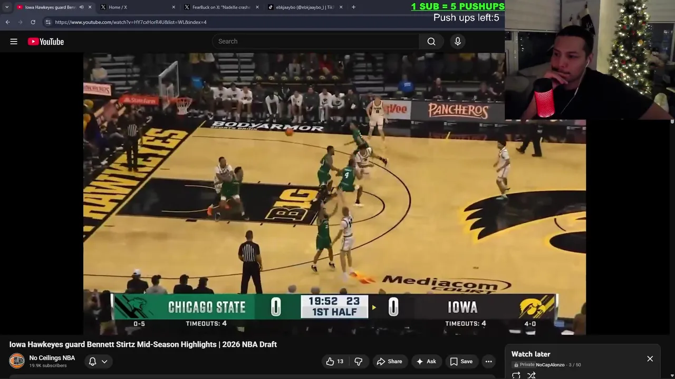The image size is (675, 379).
Task: Mute the audio-playing YouTube tab speaker icon
Action: tap(81, 7)
